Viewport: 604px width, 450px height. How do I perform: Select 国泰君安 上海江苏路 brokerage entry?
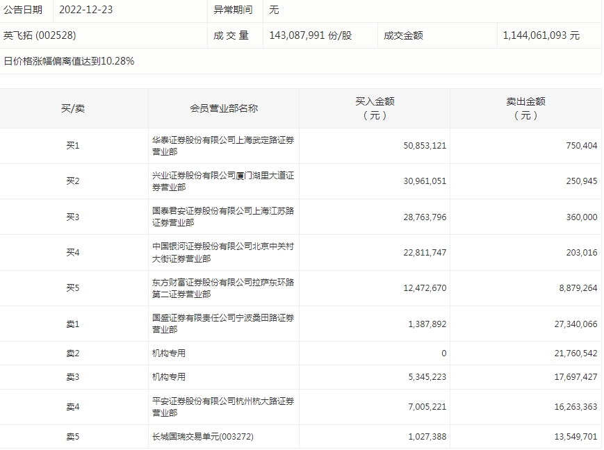[x=222, y=217]
